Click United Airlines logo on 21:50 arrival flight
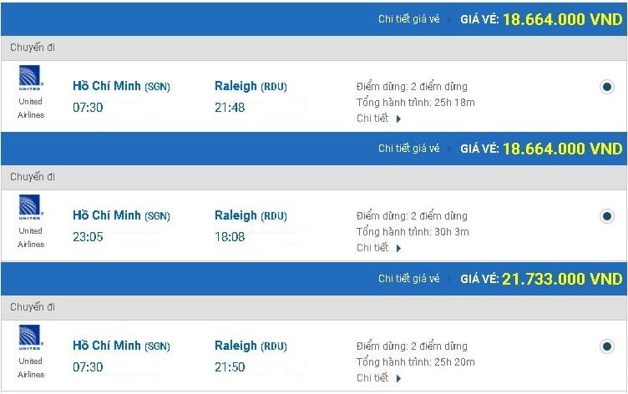This screenshot has width=628, height=394. click(31, 337)
